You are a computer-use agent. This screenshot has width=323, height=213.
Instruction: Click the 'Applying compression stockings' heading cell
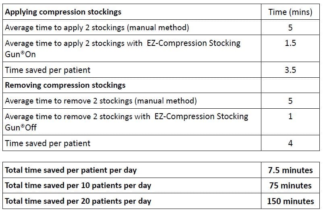coord(63,12)
